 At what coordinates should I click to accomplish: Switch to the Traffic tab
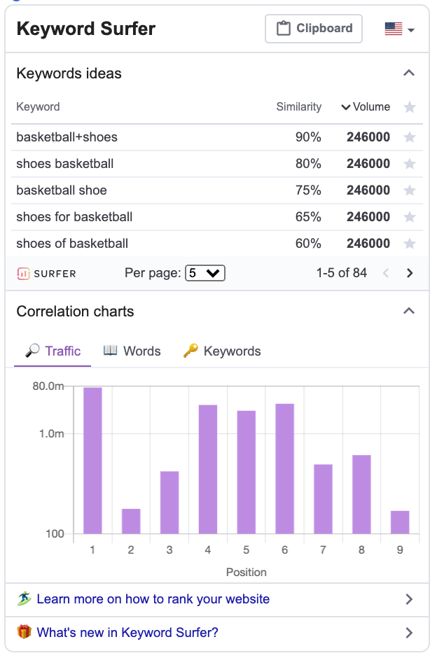53,351
